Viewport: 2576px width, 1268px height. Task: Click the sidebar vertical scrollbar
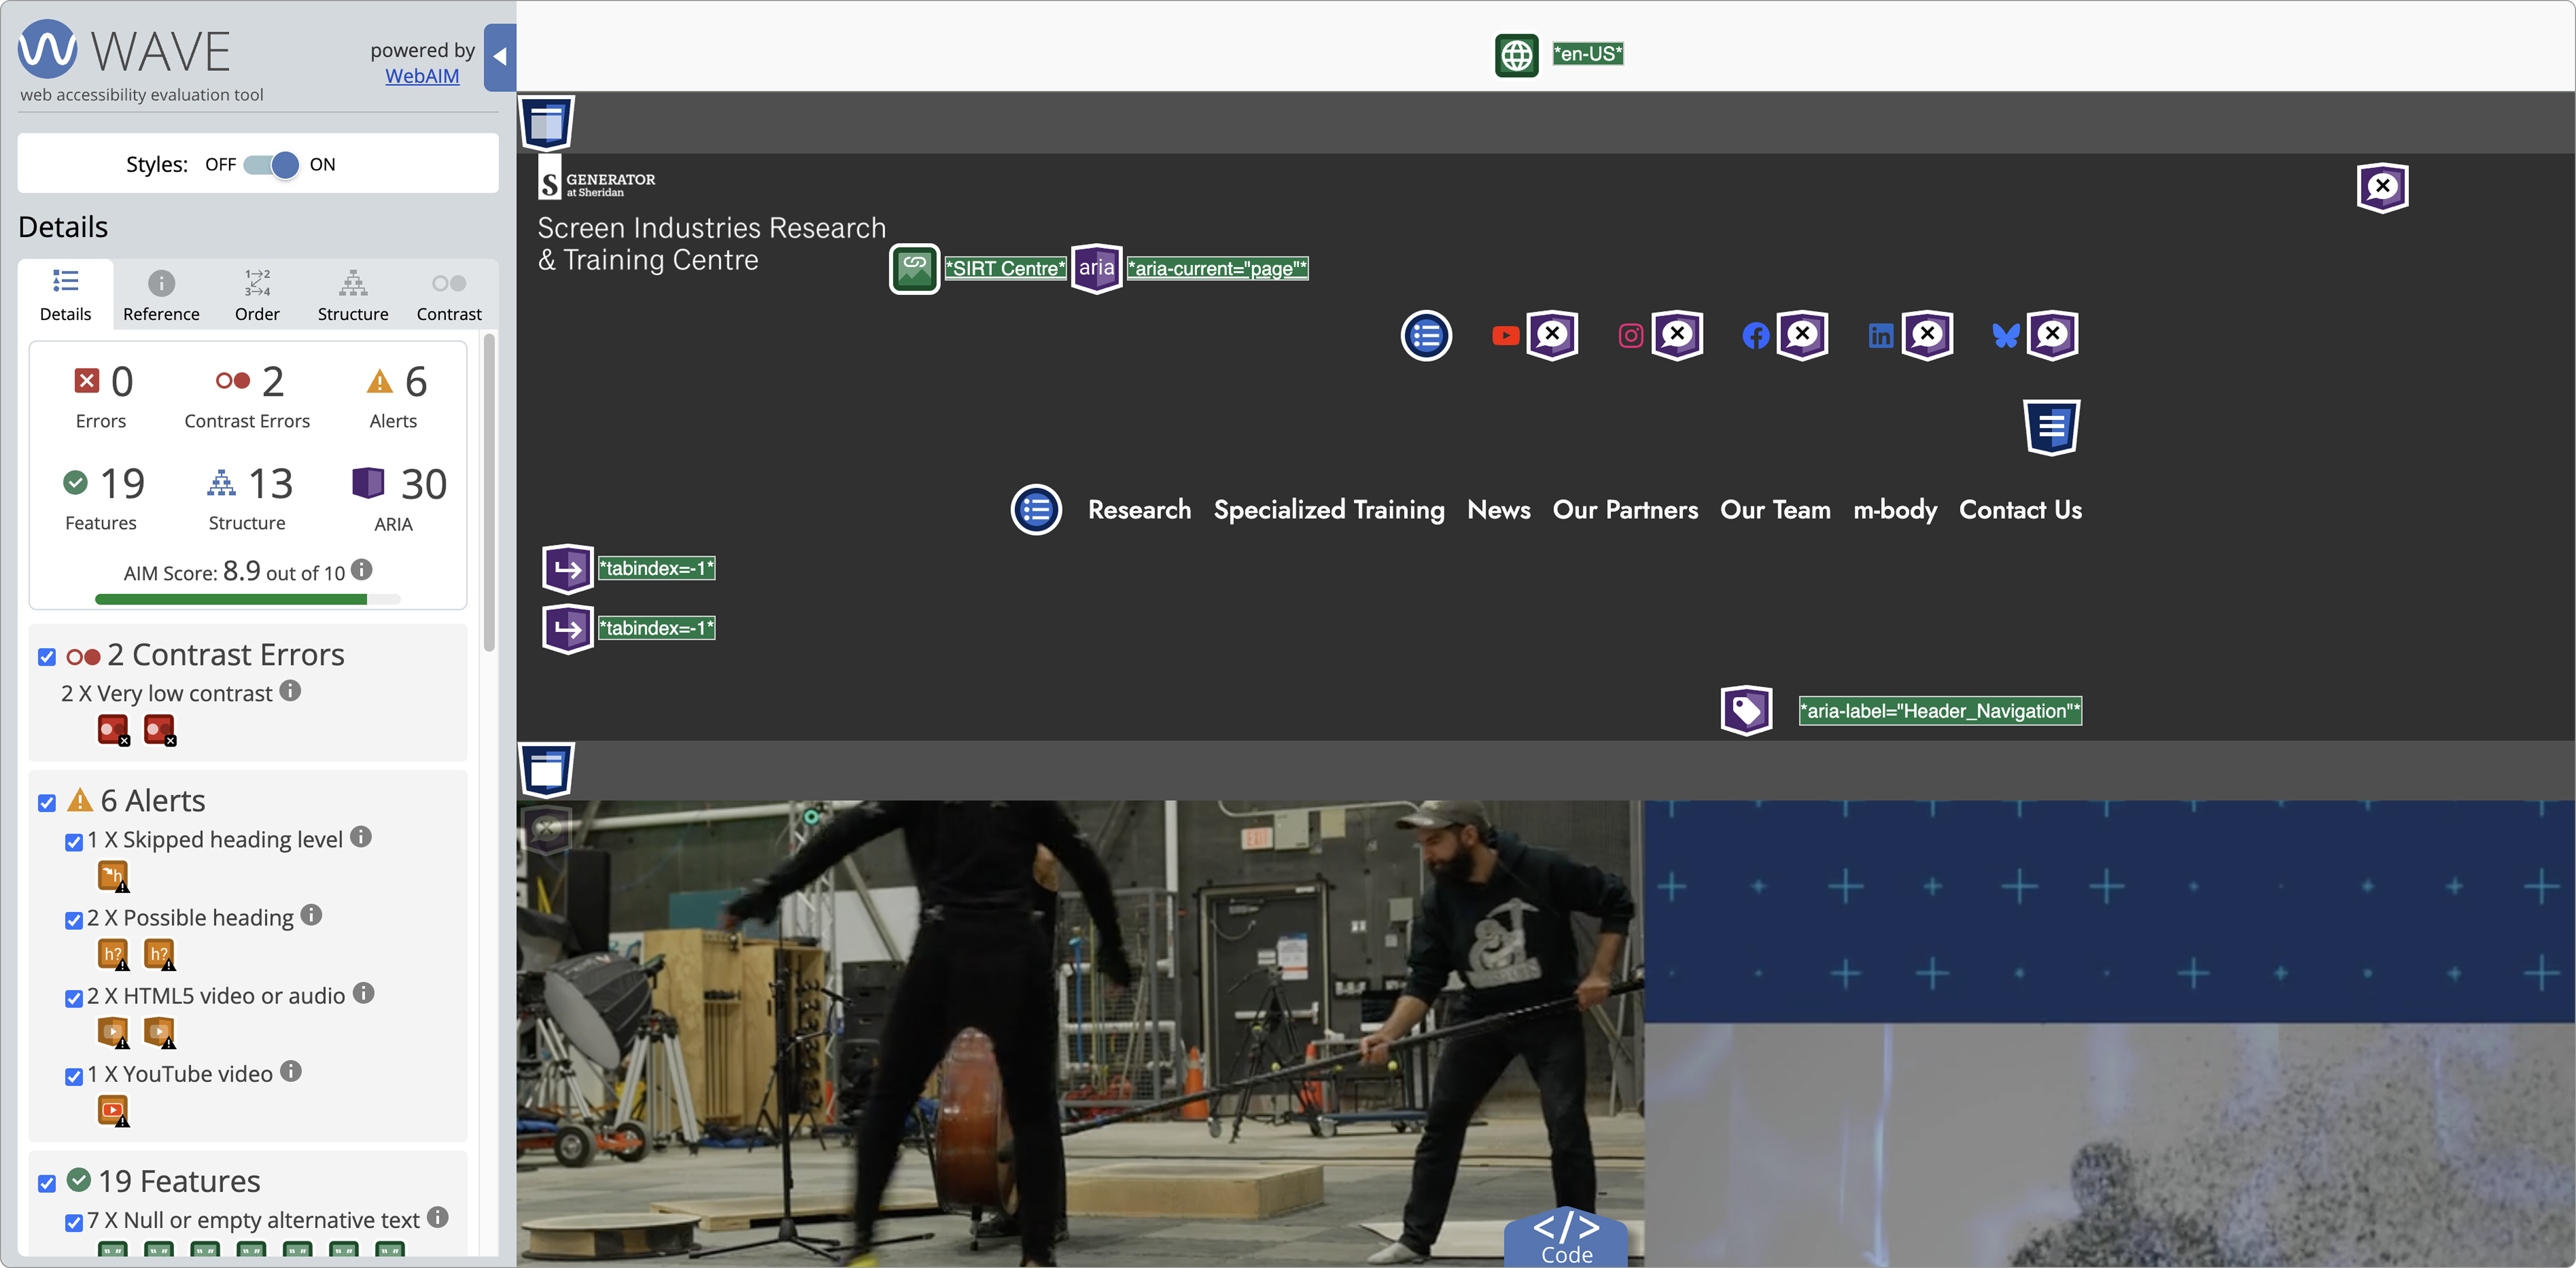[490, 492]
